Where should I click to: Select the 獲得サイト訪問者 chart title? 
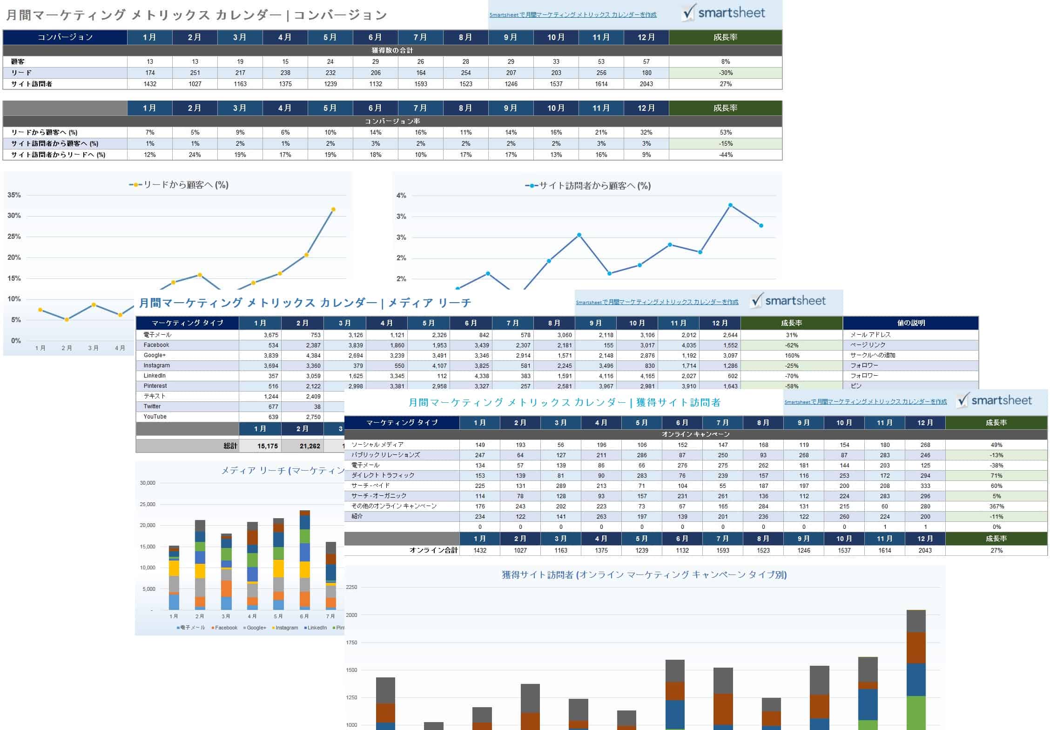[644, 575]
